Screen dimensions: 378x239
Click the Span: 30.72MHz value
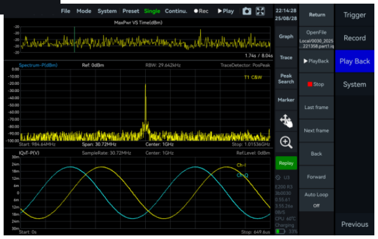[99, 145]
